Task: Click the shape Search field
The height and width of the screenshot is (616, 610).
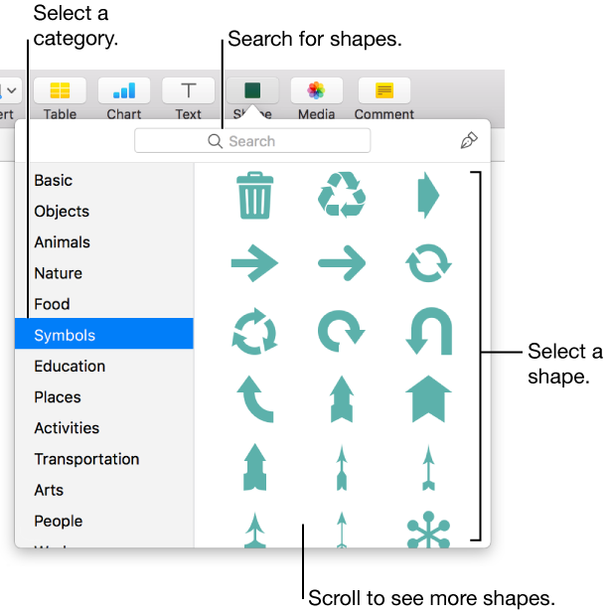Action: 252,141
